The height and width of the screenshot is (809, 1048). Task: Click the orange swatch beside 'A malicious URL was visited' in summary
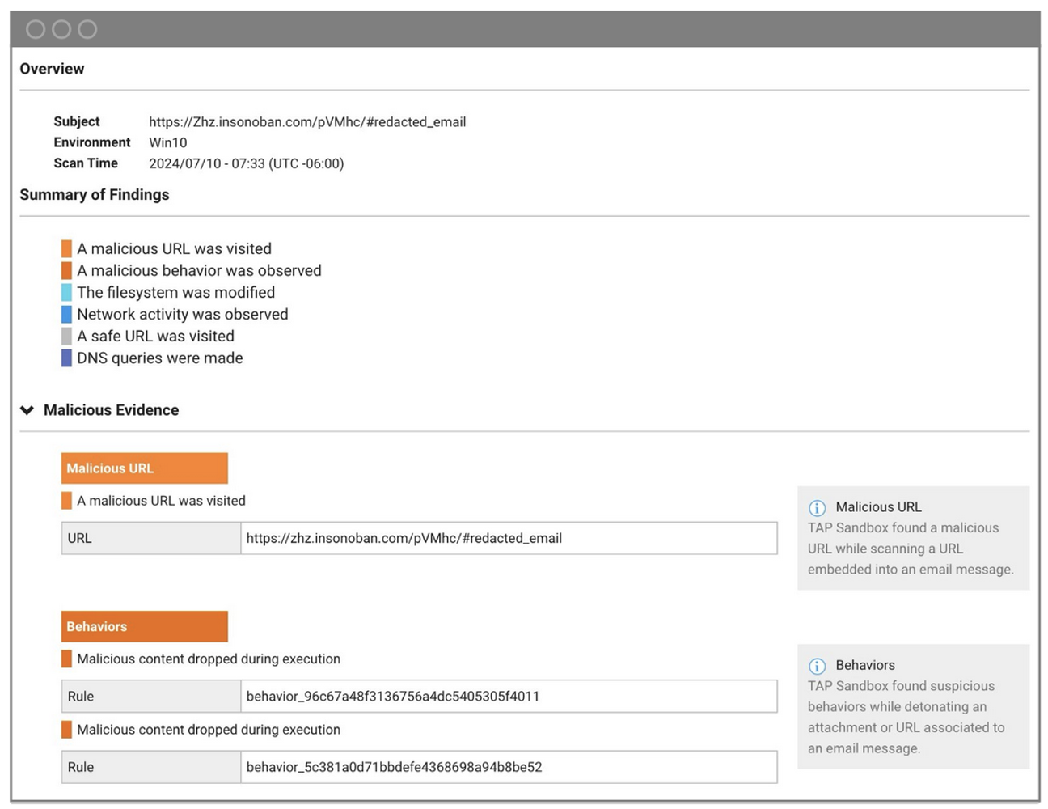(x=66, y=248)
